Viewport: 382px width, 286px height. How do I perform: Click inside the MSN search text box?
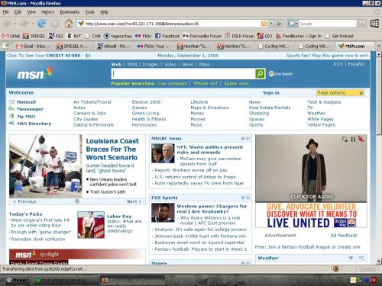pos(183,74)
